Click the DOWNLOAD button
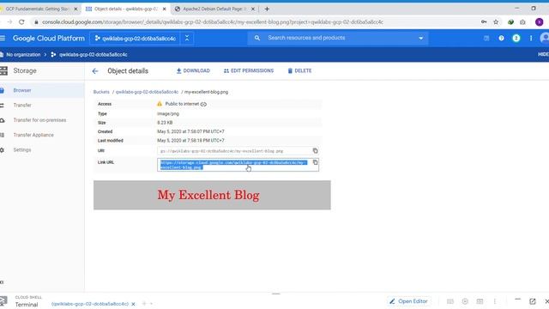549x309 pixels. [193, 70]
